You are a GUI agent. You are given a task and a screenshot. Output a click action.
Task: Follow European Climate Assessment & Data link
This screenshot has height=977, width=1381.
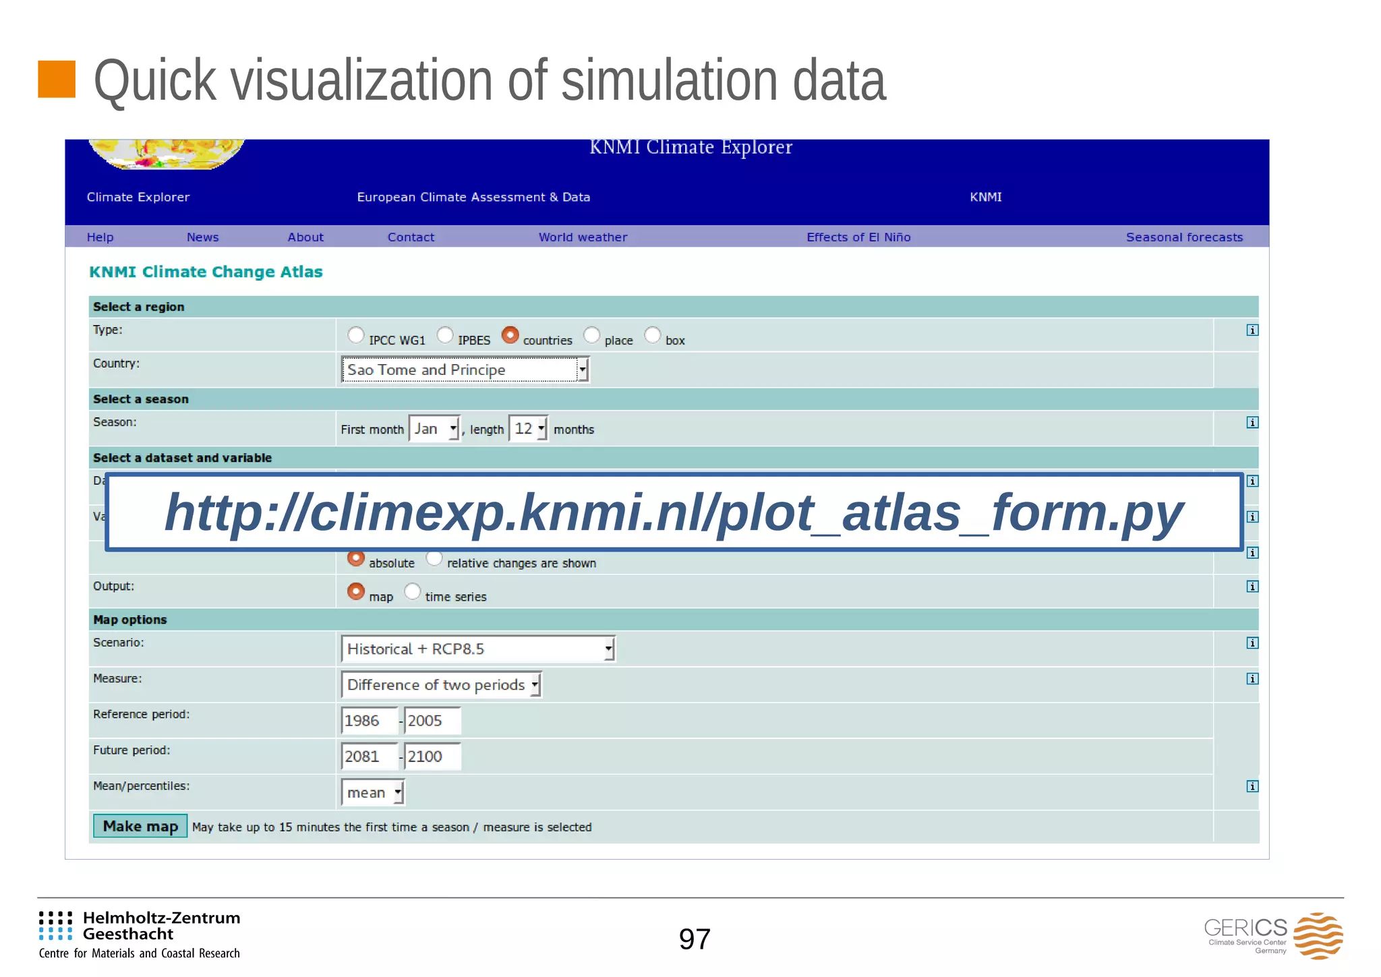(x=473, y=197)
